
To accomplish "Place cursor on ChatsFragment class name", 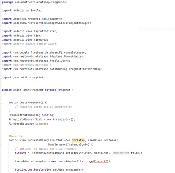I will (x=33, y=90).
